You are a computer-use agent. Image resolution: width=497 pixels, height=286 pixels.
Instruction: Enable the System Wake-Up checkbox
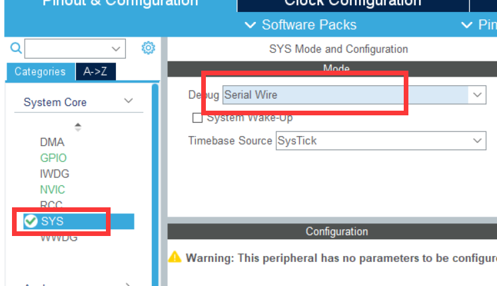click(197, 118)
